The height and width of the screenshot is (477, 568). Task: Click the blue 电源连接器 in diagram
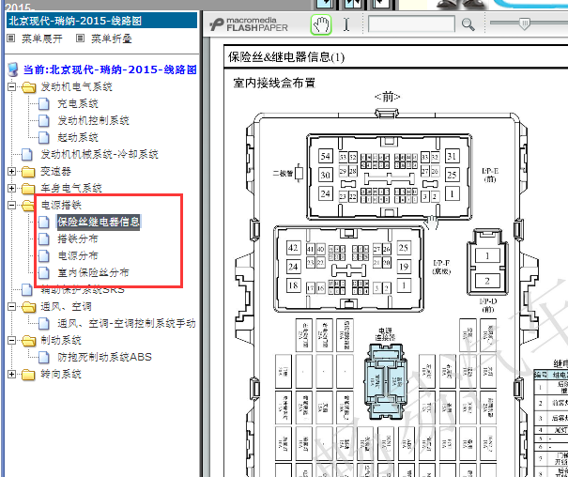(x=386, y=381)
